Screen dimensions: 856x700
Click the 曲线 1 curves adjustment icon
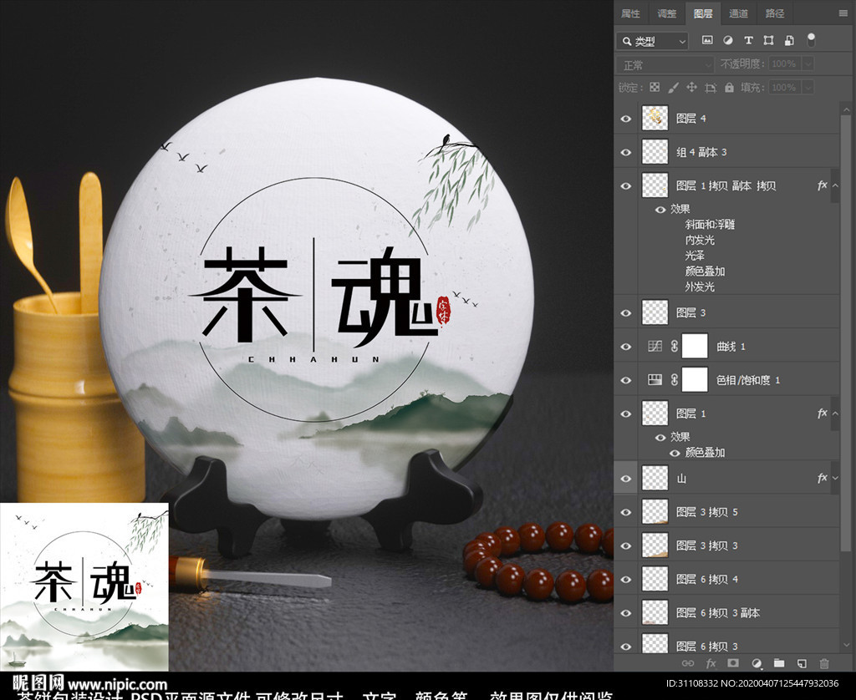[x=655, y=346]
